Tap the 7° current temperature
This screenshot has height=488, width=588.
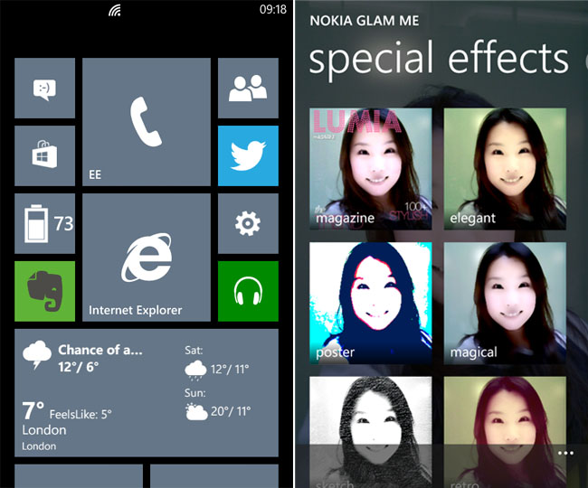coord(33,411)
